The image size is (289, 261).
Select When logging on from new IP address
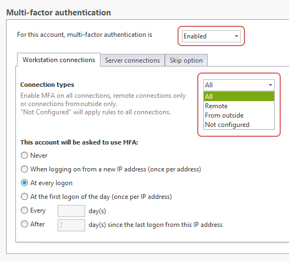(x=24, y=169)
